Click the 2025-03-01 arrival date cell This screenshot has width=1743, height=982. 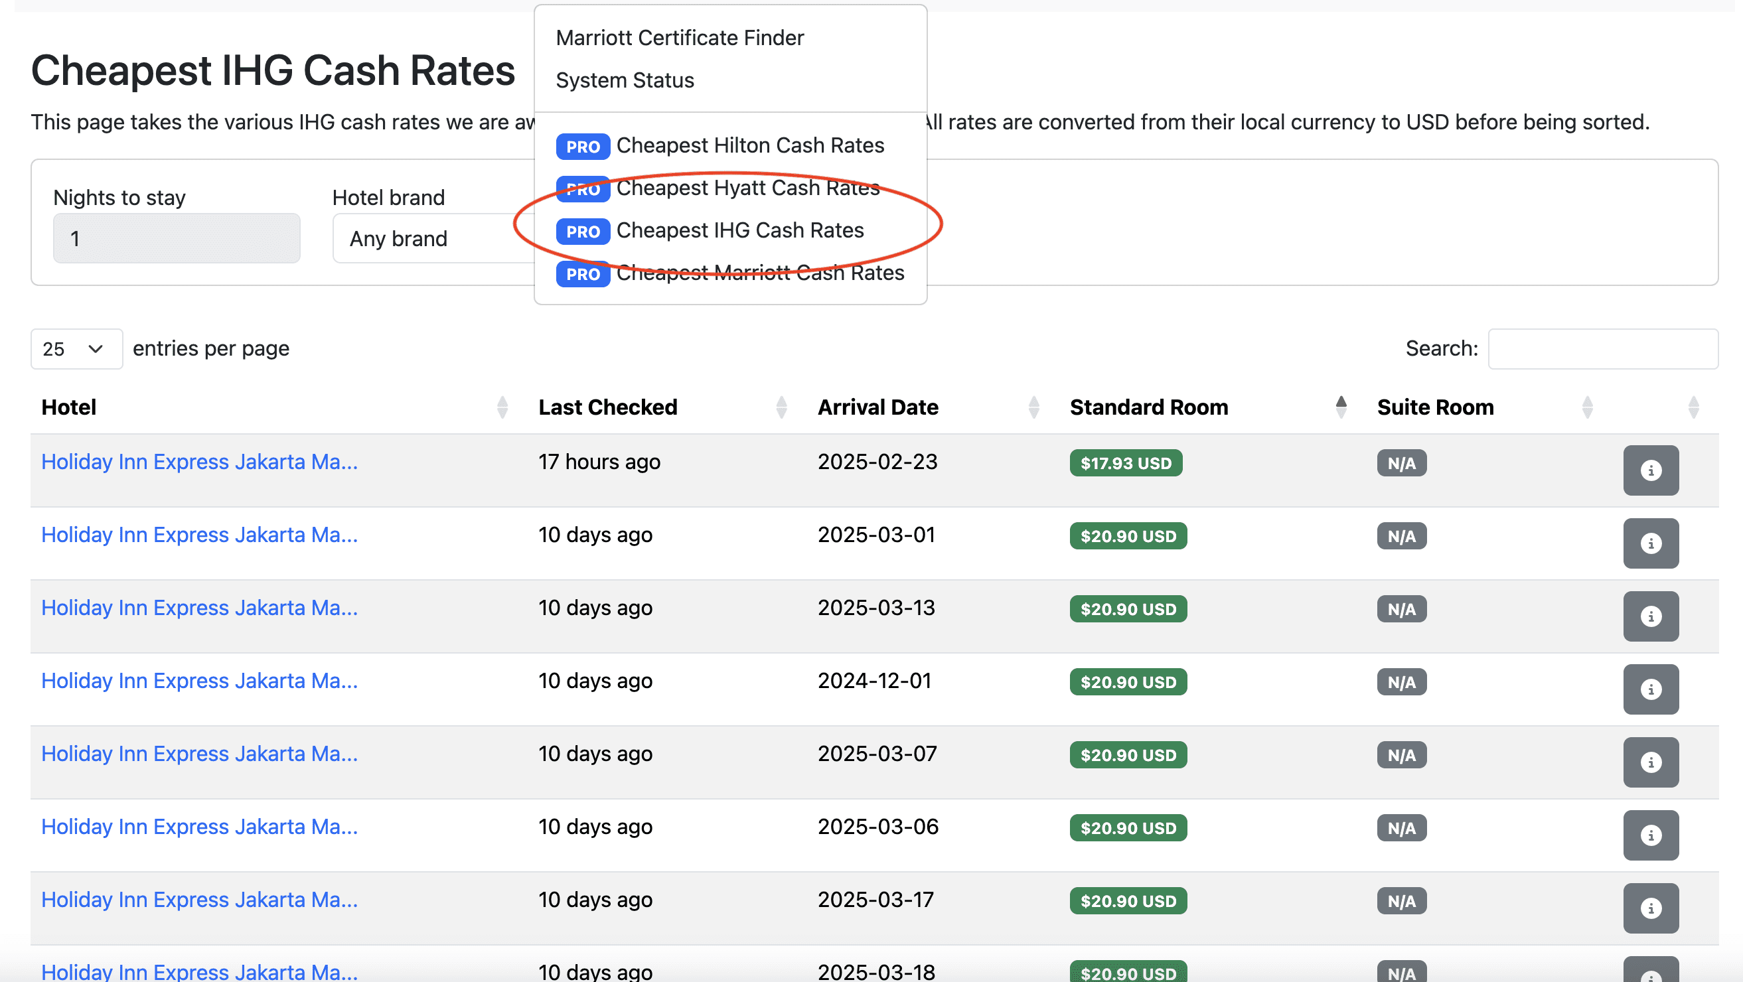(875, 535)
